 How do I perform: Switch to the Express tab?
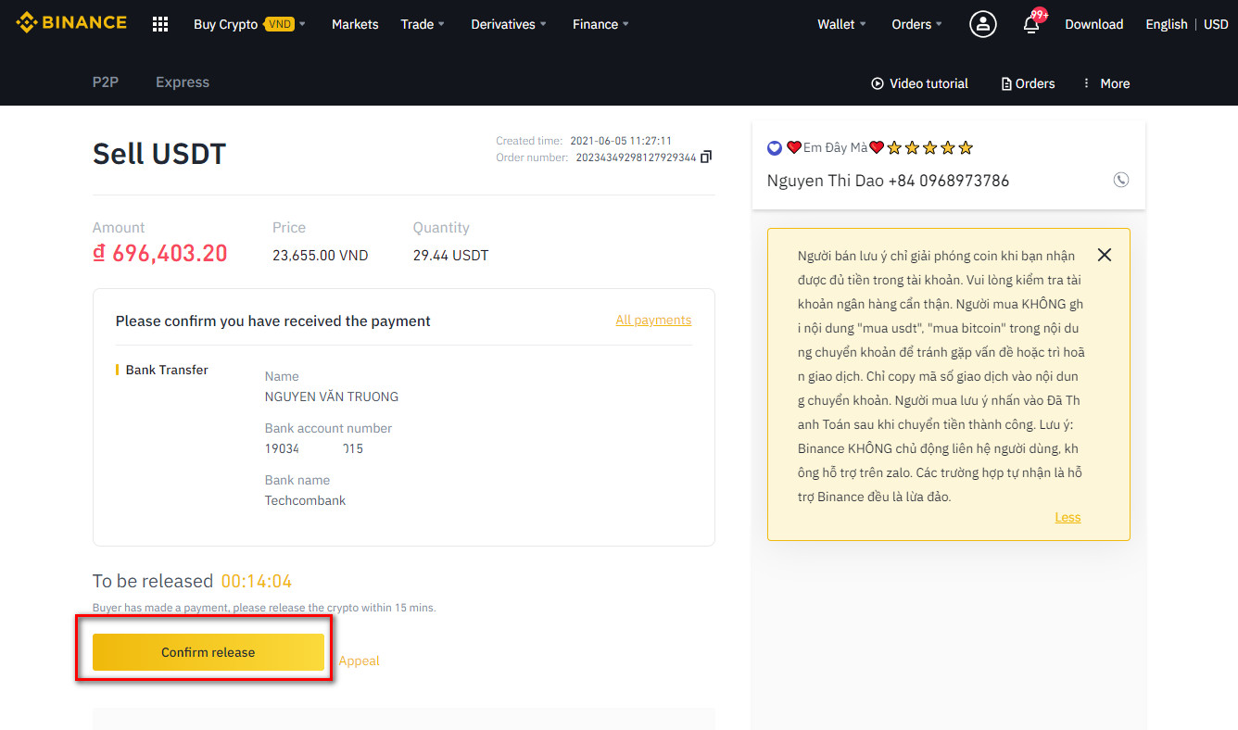click(x=183, y=82)
